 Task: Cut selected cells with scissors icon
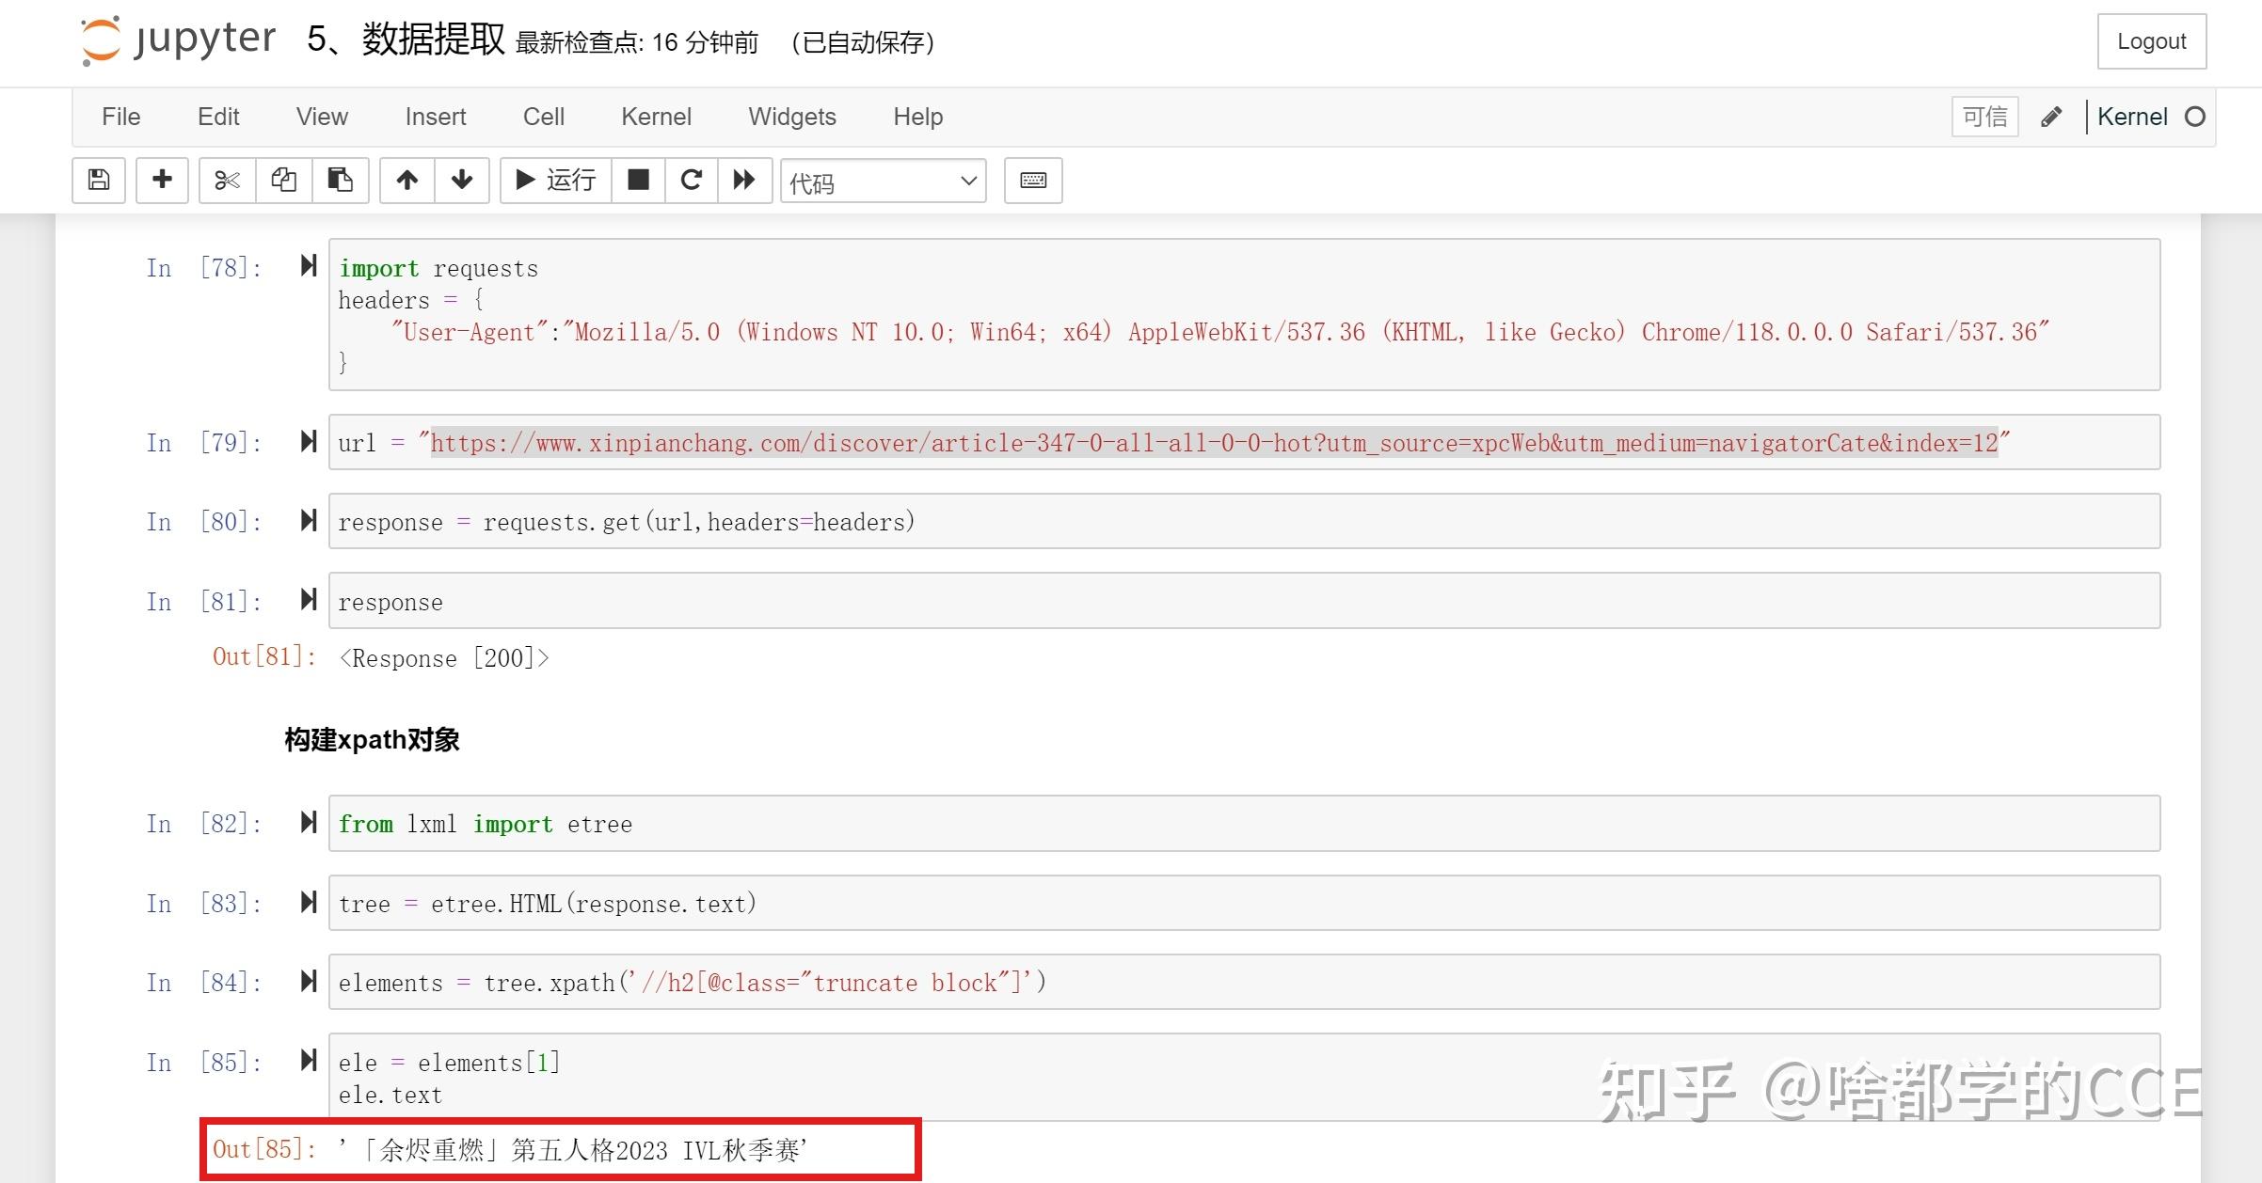[227, 180]
